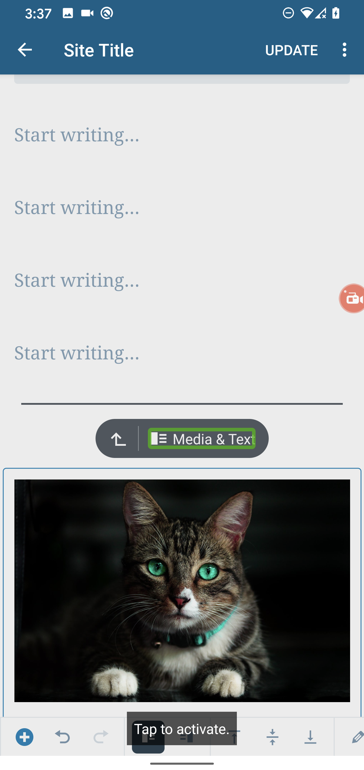This screenshot has width=364, height=770.
Task: Undo the last edit
Action: pos(62,737)
